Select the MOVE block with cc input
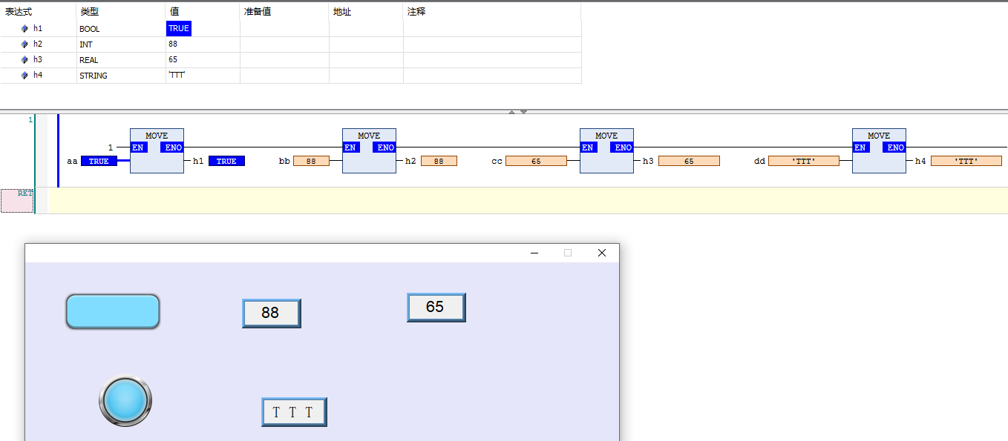Viewport: 1008px width, 441px height. pyautogui.click(x=606, y=150)
